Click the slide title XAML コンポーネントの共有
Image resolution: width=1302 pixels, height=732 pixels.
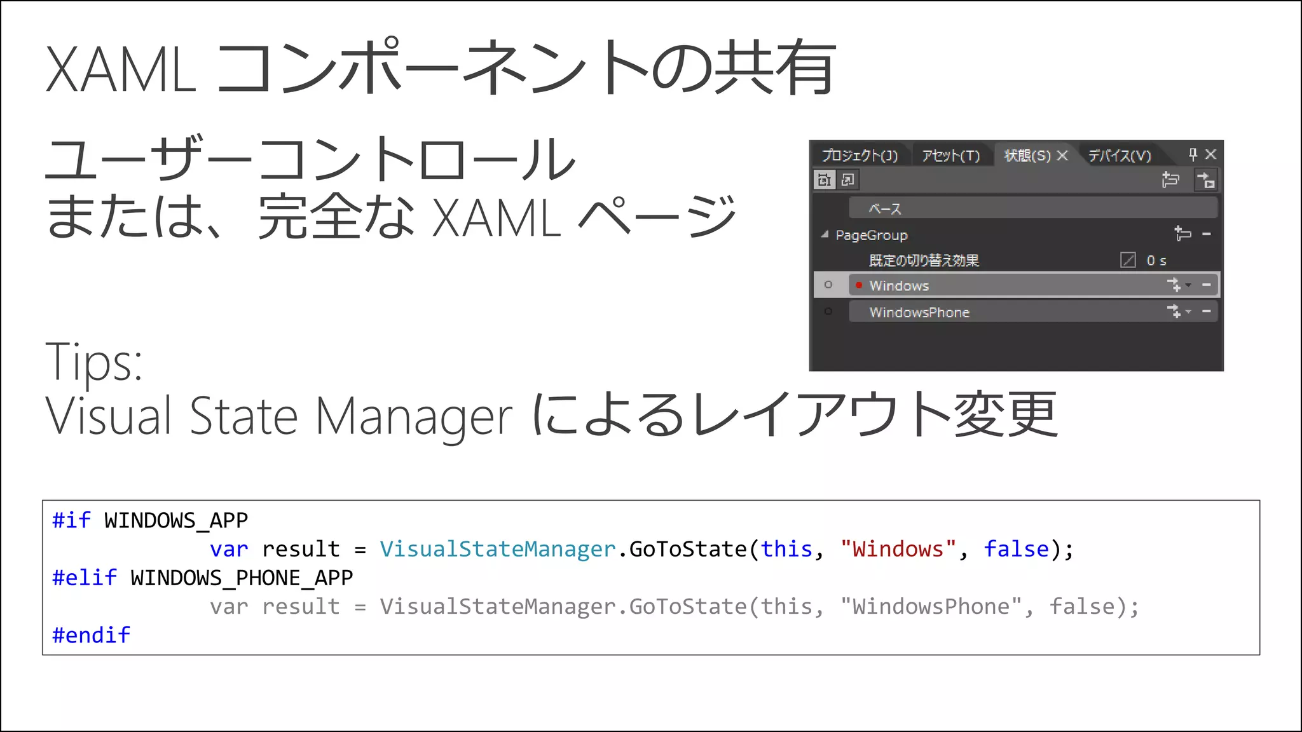[x=440, y=68]
